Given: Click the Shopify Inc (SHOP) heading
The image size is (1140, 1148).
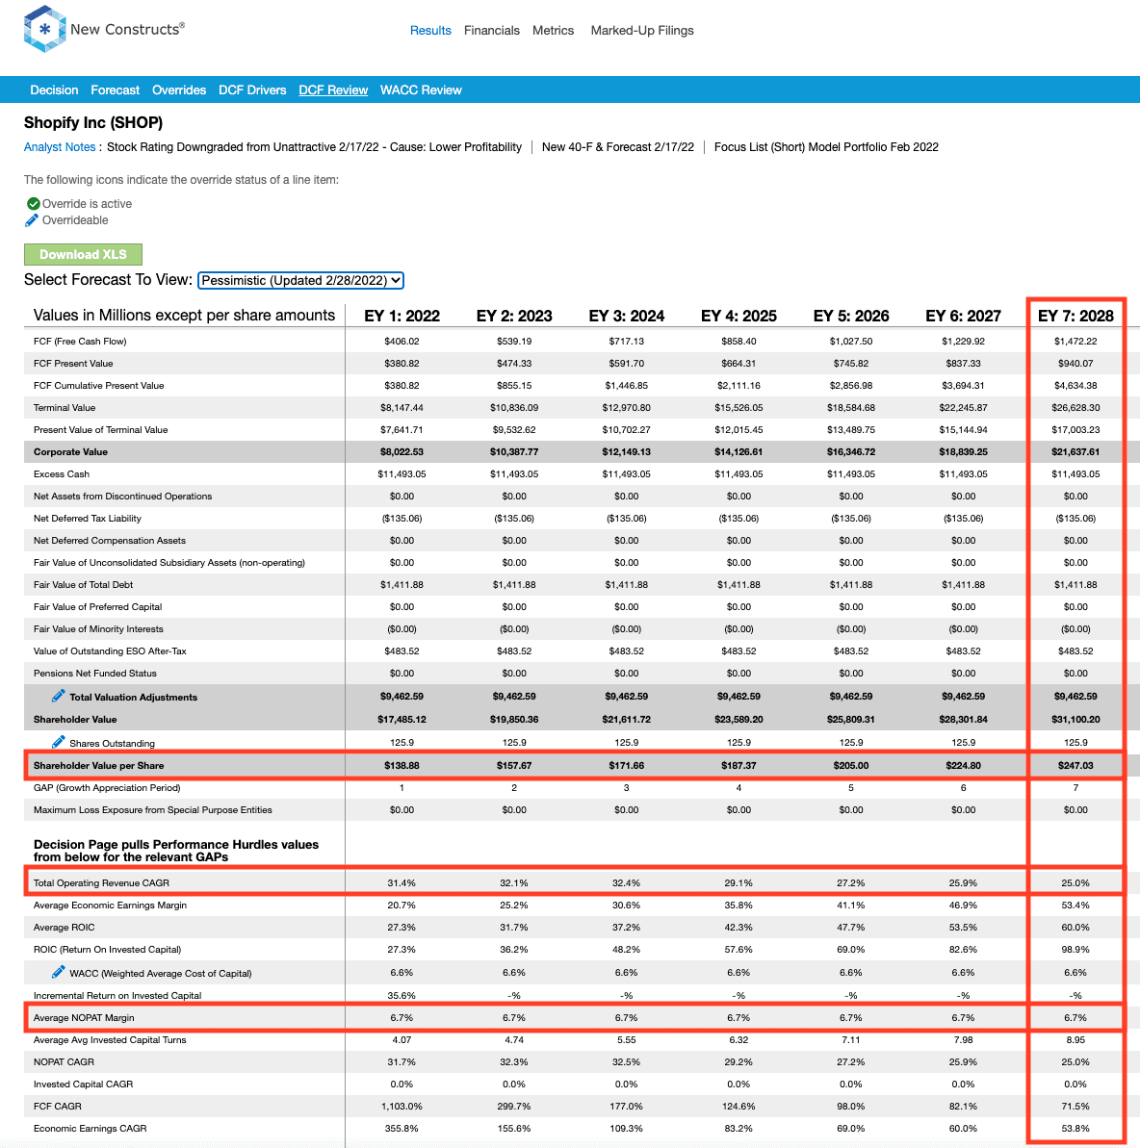Looking at the screenshot, I should point(93,123).
